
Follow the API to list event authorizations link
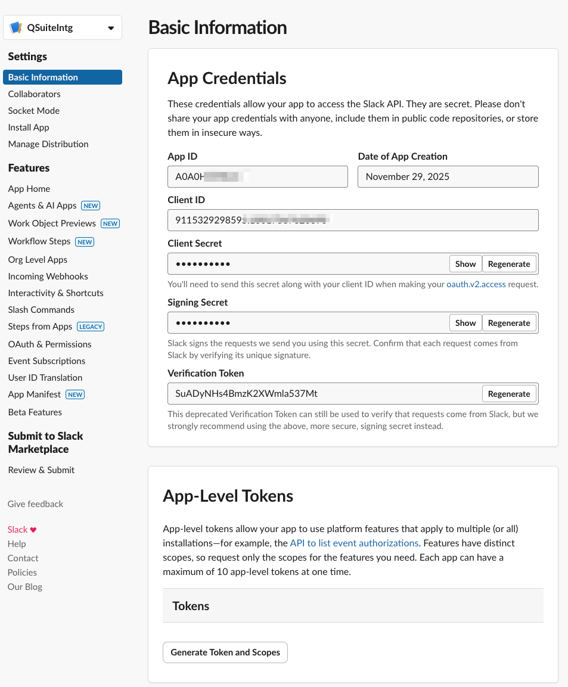[x=354, y=543]
